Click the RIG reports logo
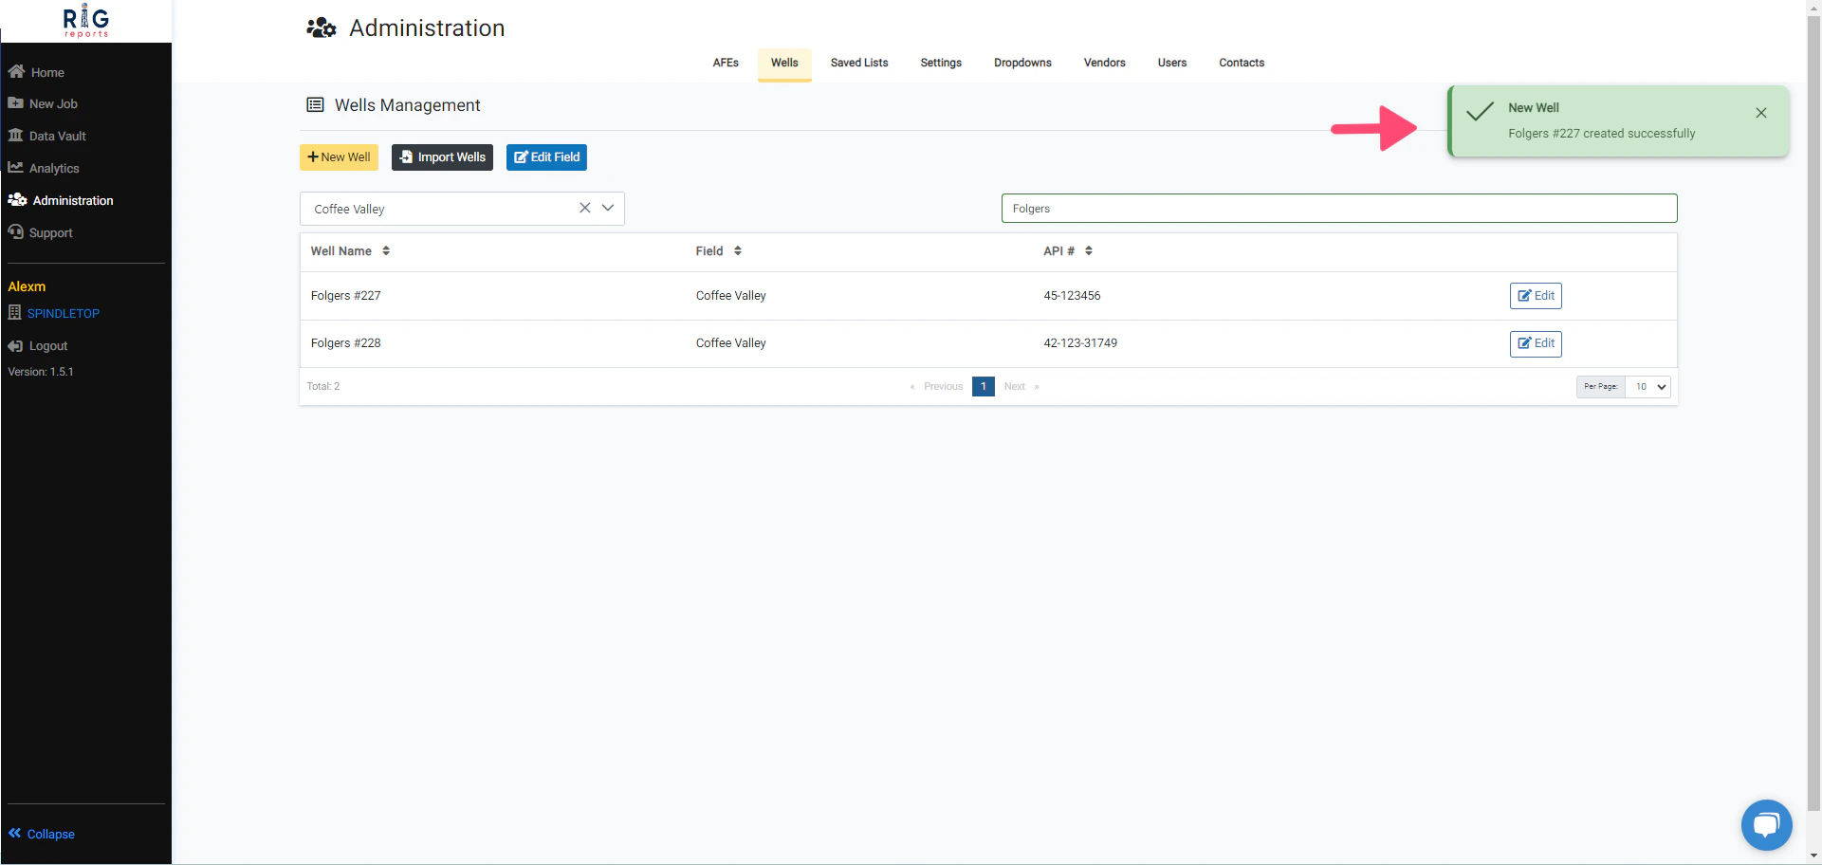 (86, 21)
